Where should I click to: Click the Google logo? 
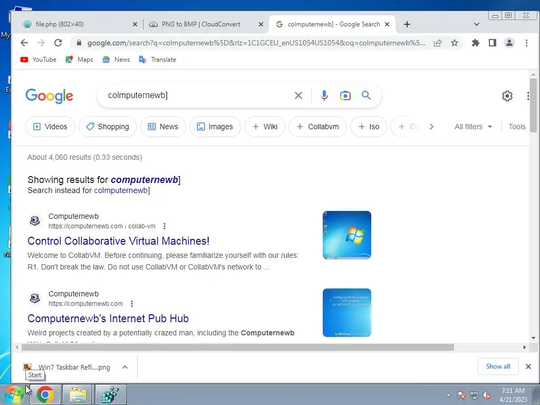[49, 96]
